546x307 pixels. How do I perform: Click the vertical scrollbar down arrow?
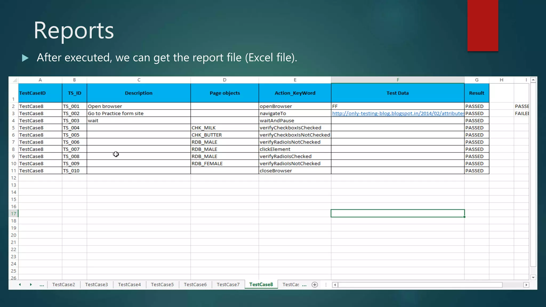click(533, 277)
